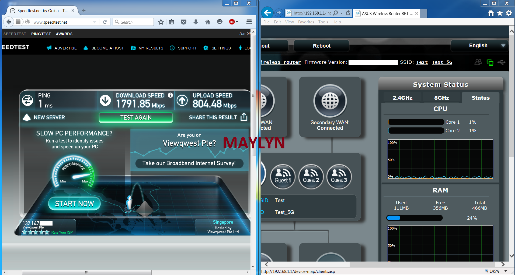Click the IE settings gear icon
This screenshot has height=275, width=515.
[x=509, y=13]
